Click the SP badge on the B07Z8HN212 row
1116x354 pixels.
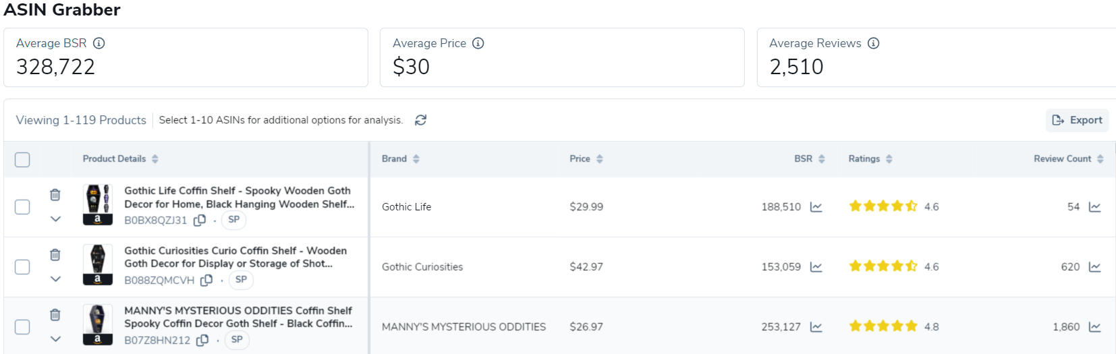(237, 340)
